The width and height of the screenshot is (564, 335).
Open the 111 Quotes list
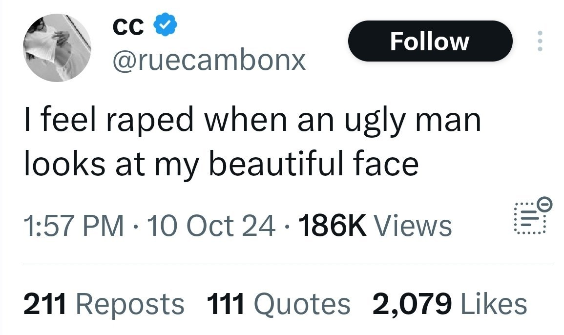[279, 303]
